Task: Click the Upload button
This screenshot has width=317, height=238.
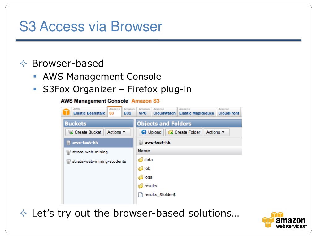Action: click(x=151, y=132)
